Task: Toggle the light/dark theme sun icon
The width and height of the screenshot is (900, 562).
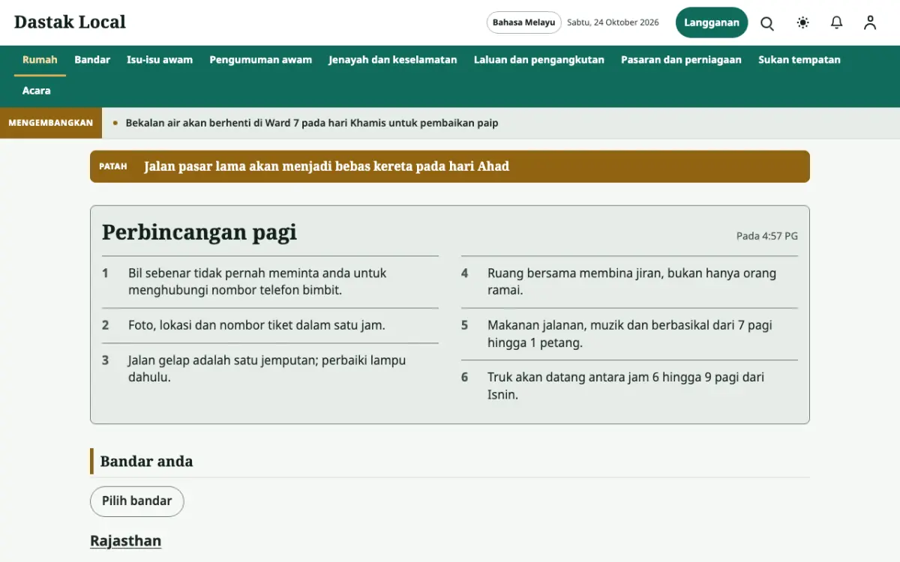Action: click(802, 22)
